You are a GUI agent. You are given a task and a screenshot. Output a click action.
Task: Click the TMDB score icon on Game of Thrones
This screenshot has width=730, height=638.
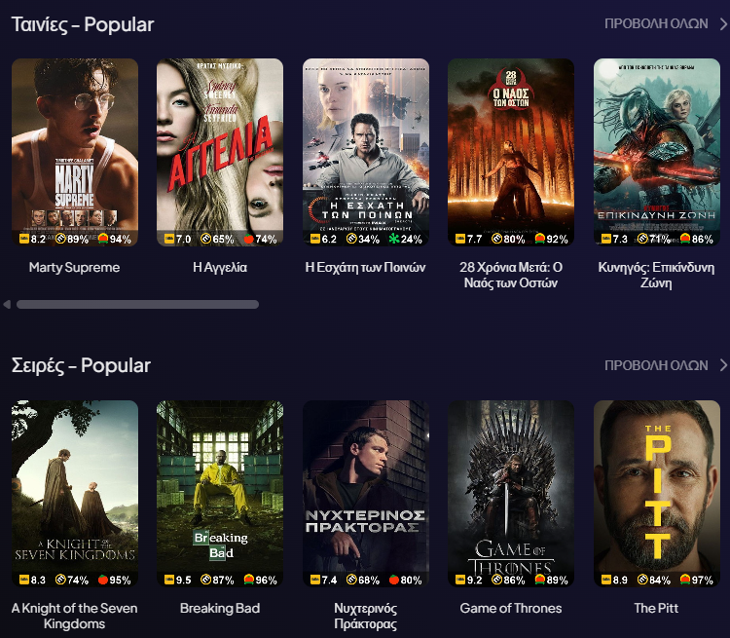(496, 580)
